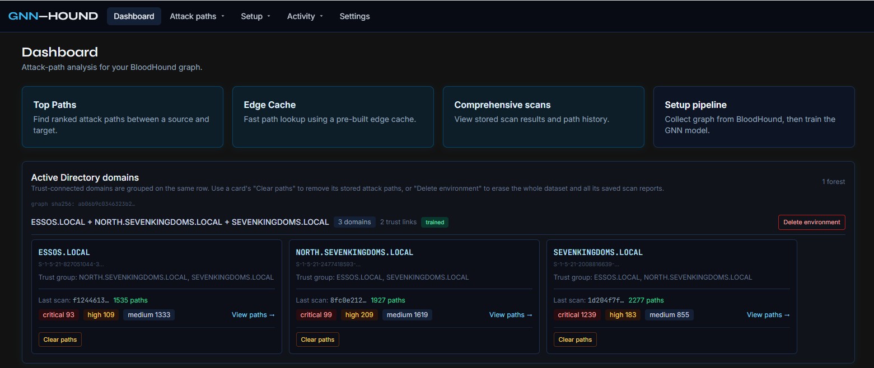This screenshot has height=368, width=874.
Task: Expand the Setup dropdown menu
Action: pyautogui.click(x=255, y=16)
